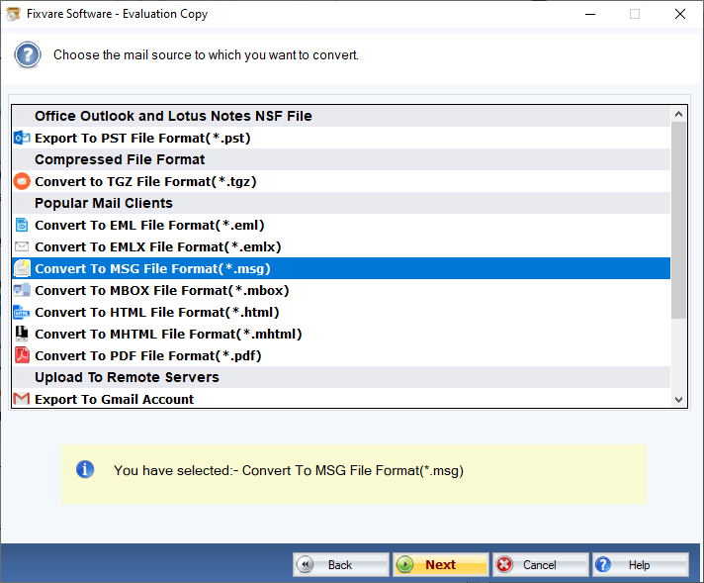Click the Upload To Remote Servers header
The image size is (704, 583).
341,377
